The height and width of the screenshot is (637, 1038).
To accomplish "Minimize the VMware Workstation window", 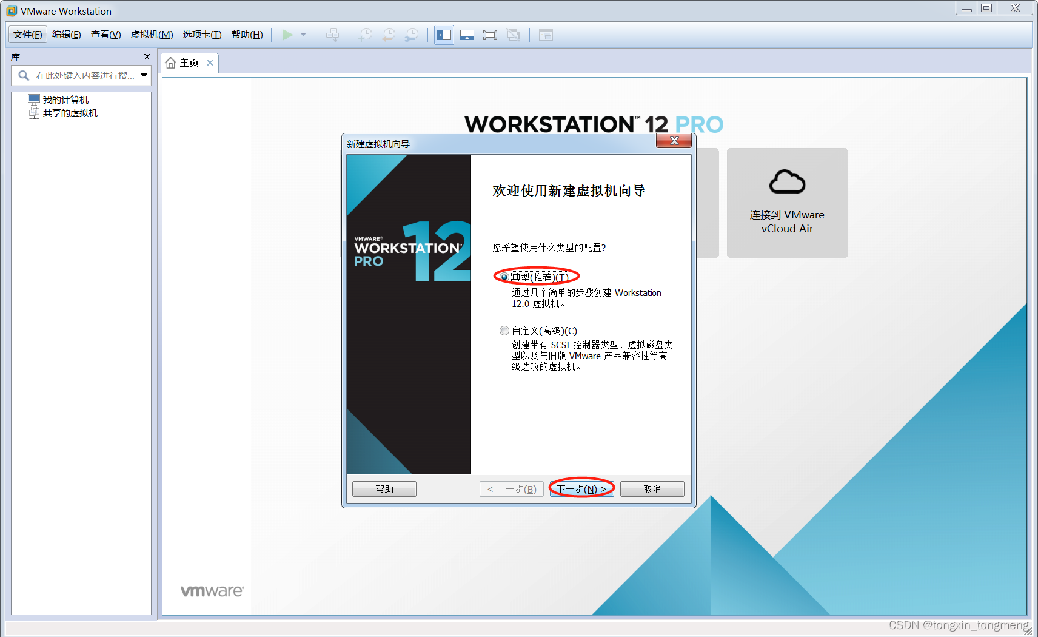I will [x=966, y=8].
